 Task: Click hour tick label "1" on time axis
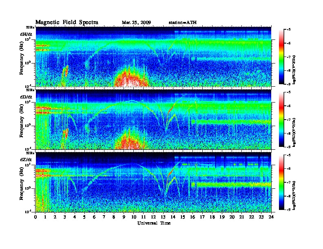click(x=45, y=217)
